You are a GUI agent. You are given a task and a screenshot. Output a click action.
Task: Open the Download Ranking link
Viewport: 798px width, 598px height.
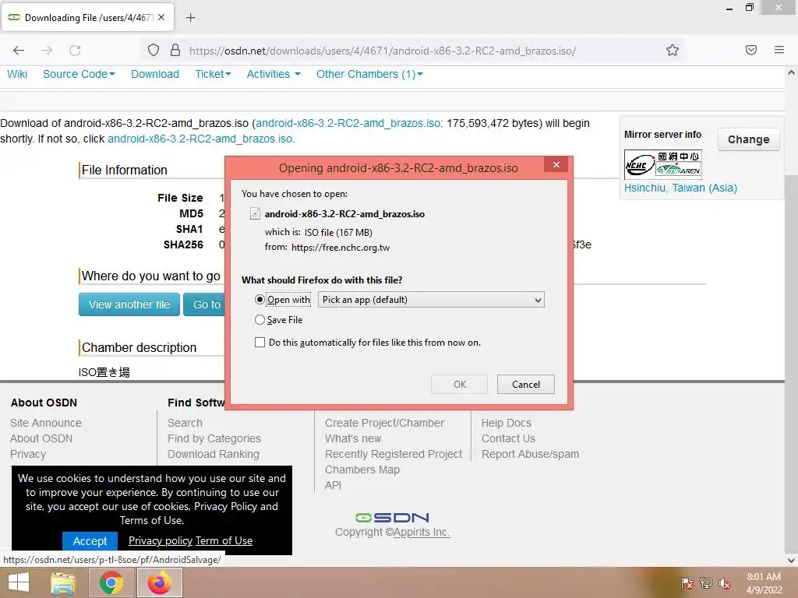tap(214, 454)
